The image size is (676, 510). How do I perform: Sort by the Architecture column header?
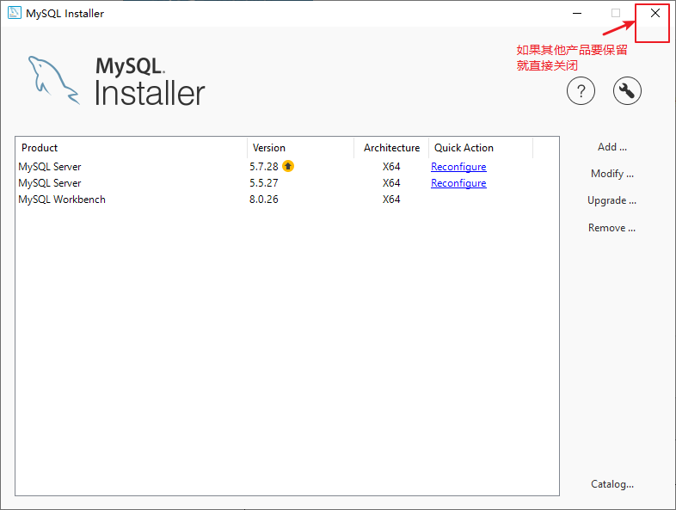(391, 148)
